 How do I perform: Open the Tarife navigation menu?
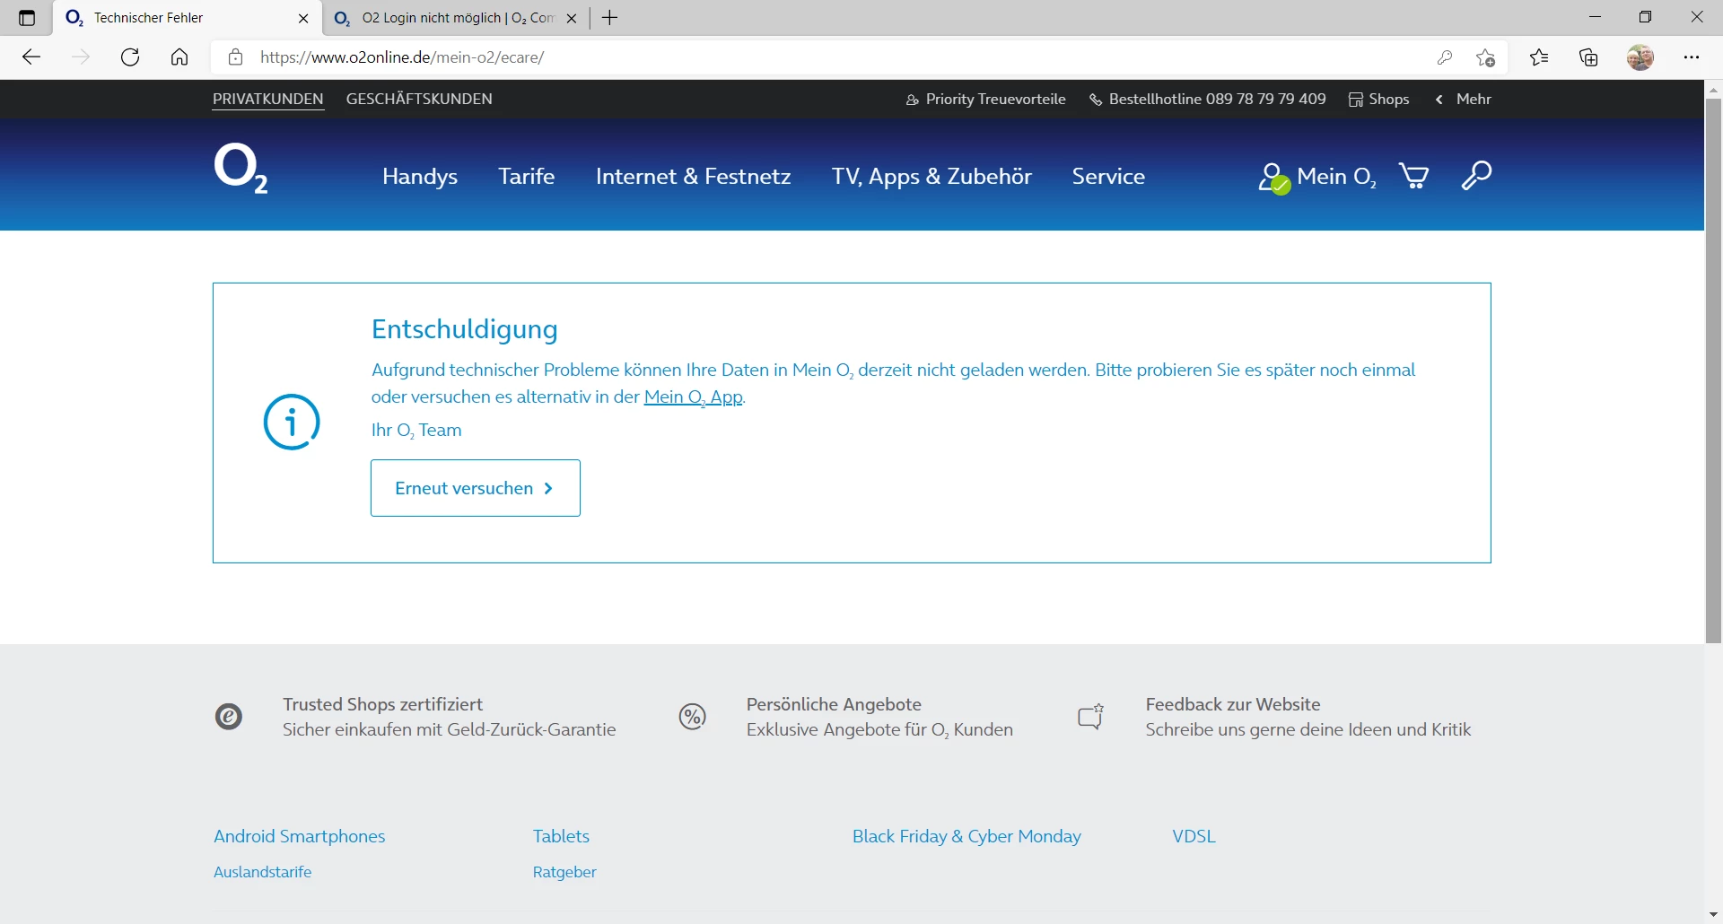tap(527, 177)
